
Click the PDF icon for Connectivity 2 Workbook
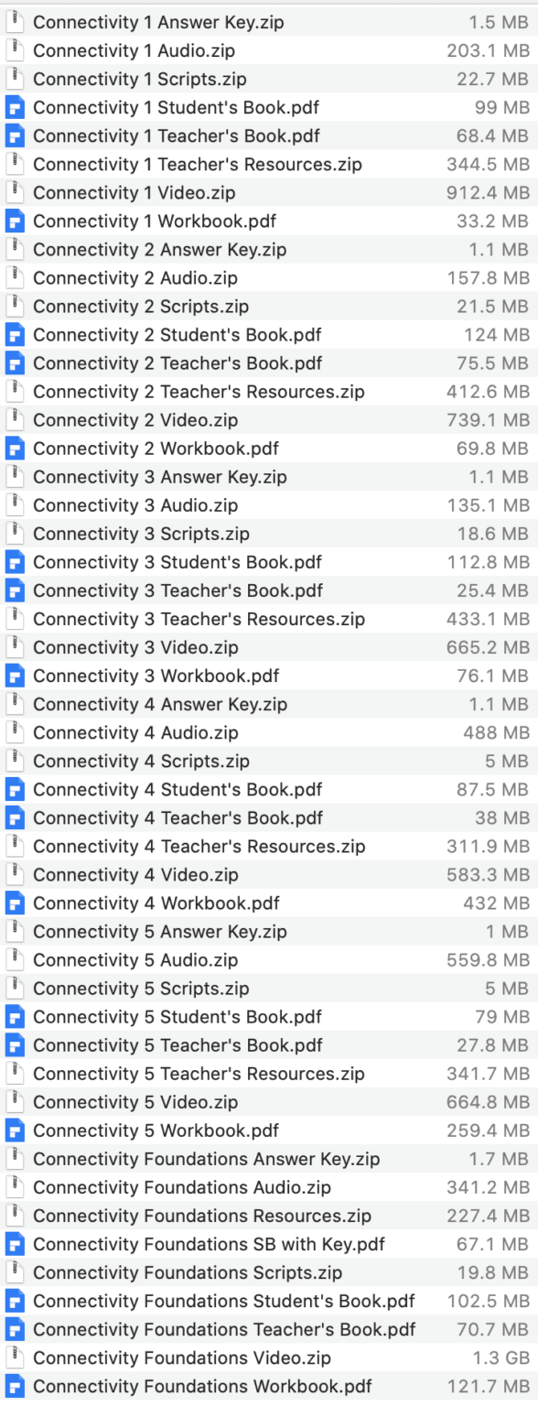coord(15,449)
